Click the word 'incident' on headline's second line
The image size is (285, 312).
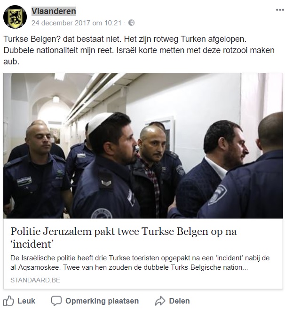[x=32, y=244]
